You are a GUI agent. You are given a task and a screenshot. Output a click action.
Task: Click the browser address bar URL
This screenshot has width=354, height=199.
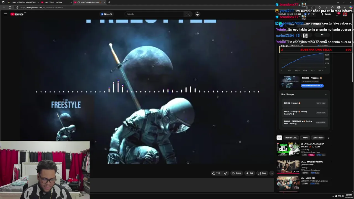[x=42, y=7]
